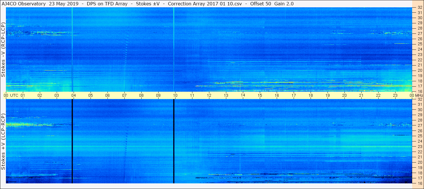Select the 17 hour tick on the time axis
Image resolution: width=424 pixels, height=189 pixels.
294,95
